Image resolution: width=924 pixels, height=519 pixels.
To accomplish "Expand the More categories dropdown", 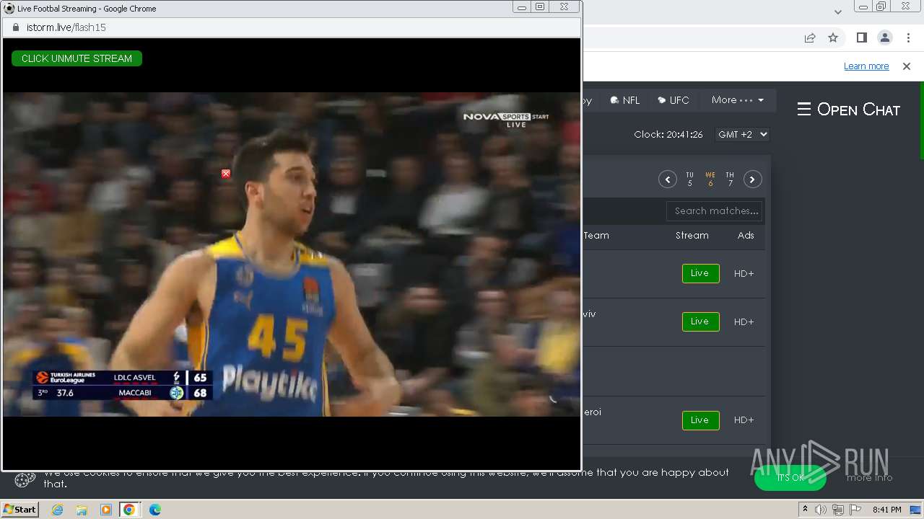I will (738, 100).
